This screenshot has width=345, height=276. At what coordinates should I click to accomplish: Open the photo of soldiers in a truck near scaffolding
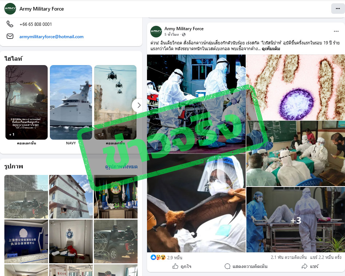point(26,197)
